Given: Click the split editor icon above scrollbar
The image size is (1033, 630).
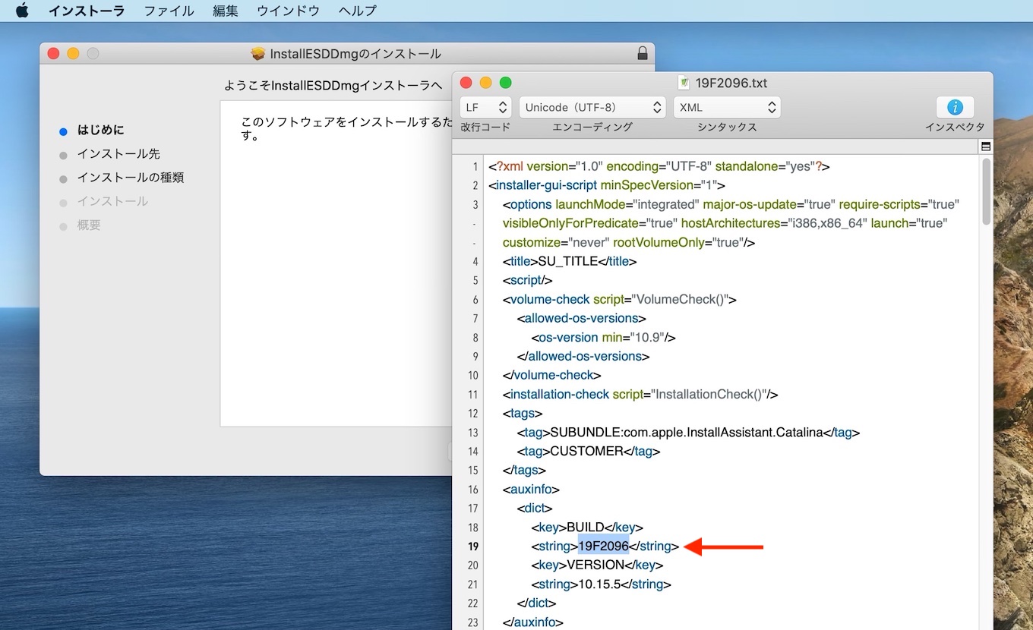Looking at the screenshot, I should click(x=986, y=146).
